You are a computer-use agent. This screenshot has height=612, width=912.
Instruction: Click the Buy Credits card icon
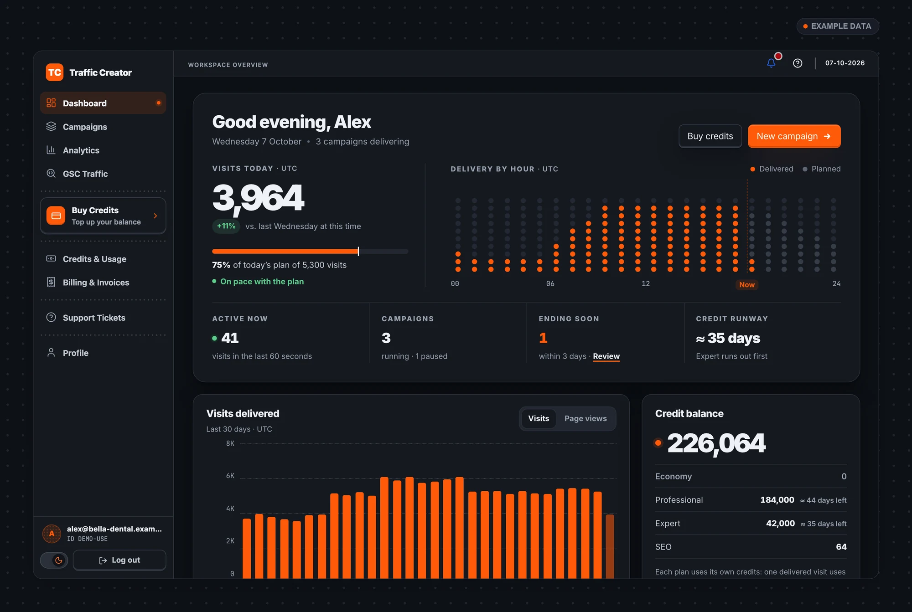pyautogui.click(x=56, y=216)
